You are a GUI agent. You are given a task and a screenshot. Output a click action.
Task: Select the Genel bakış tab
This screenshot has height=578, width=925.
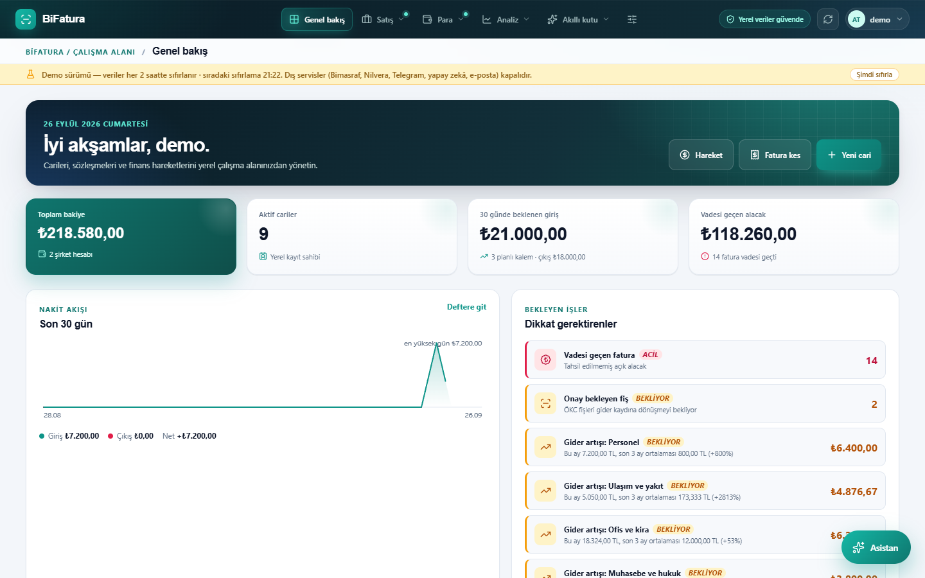317,19
